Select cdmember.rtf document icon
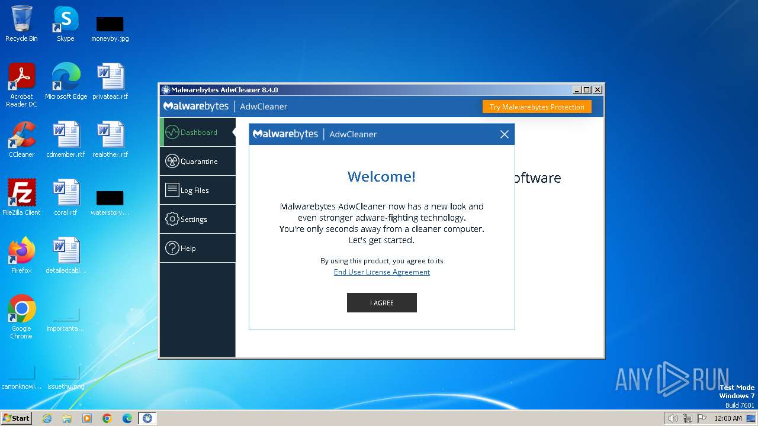Image resolution: width=758 pixels, height=426 pixels. pyautogui.click(x=66, y=139)
